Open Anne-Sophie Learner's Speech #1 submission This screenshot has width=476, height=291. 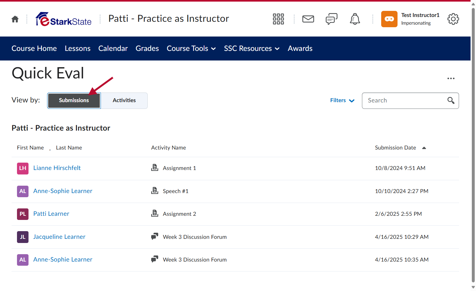pos(63,191)
